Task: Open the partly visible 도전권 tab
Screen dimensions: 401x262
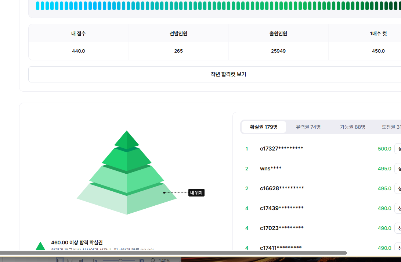Action: click(391, 127)
